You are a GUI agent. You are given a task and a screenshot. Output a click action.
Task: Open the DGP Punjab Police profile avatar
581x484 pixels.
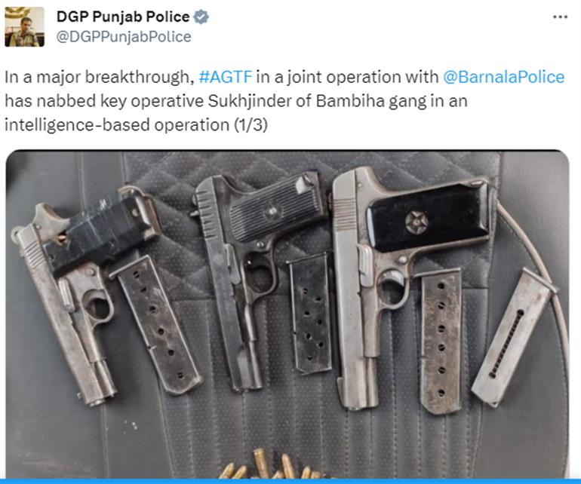[24, 26]
